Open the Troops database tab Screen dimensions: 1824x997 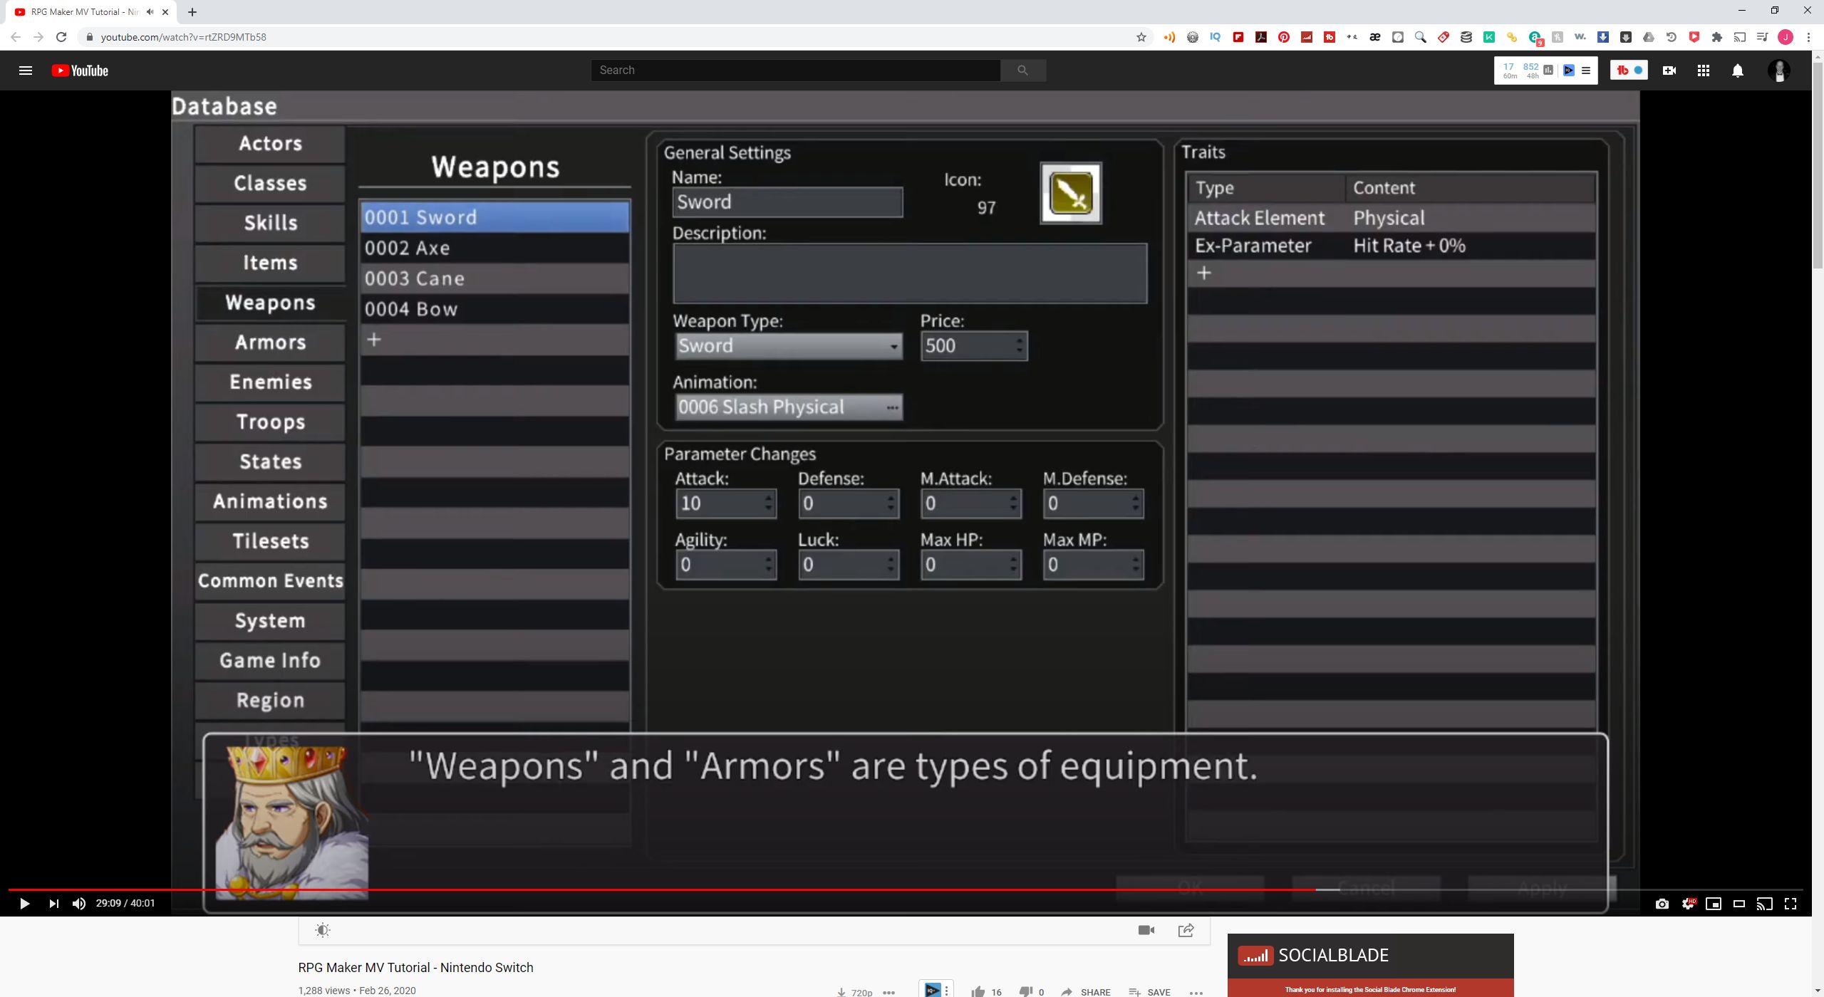[270, 422]
